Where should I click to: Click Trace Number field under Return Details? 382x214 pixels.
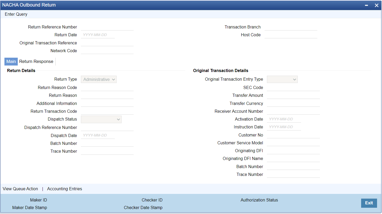(x=107, y=151)
